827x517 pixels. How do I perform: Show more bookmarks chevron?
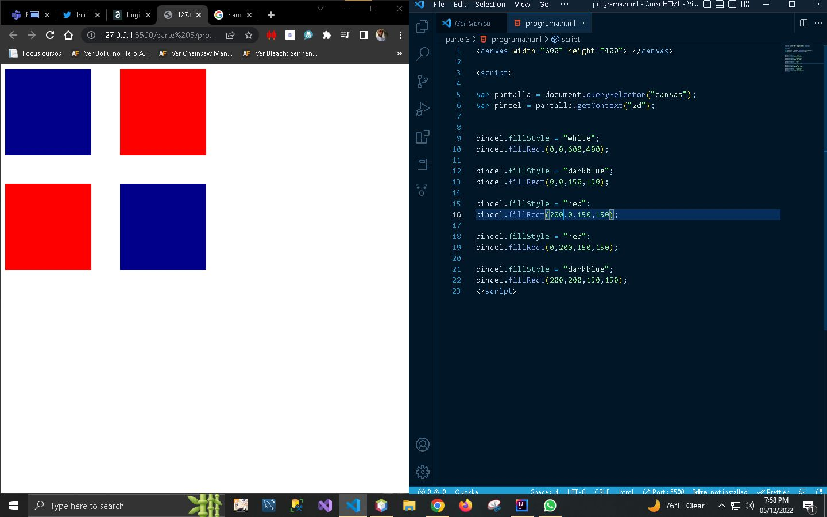point(400,53)
